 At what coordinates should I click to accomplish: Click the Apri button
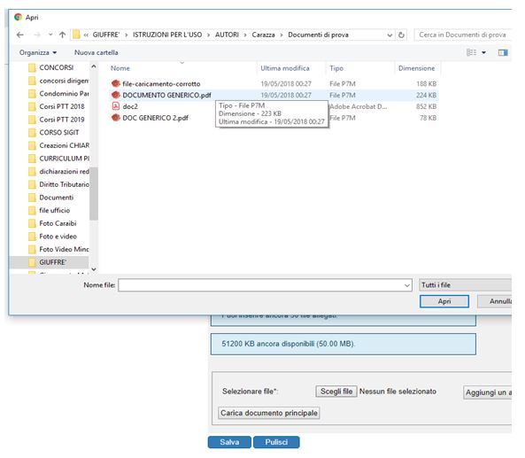[x=444, y=301]
